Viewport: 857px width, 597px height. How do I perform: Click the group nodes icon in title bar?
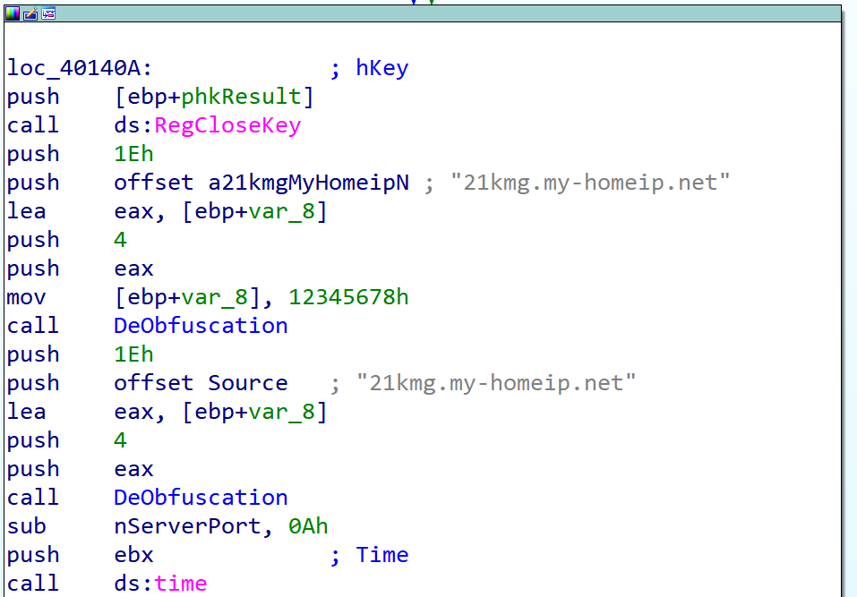pos(48,13)
